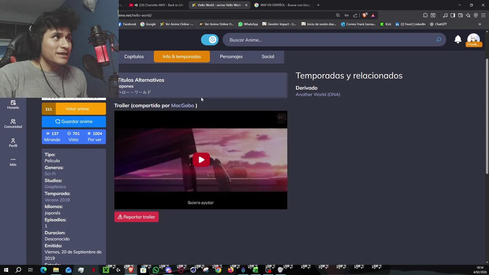
Task: Select the Visto status with 701
Action: [73, 137]
